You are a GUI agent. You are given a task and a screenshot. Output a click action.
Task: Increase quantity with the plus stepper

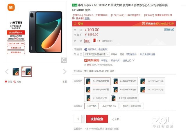(83, 117)
